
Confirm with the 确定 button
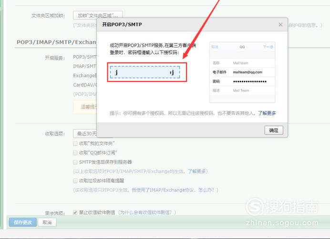[274, 130]
